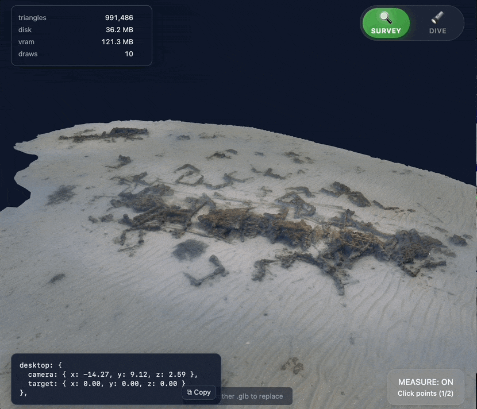Turn off MEASURE mode
477x409 pixels.
point(425,382)
